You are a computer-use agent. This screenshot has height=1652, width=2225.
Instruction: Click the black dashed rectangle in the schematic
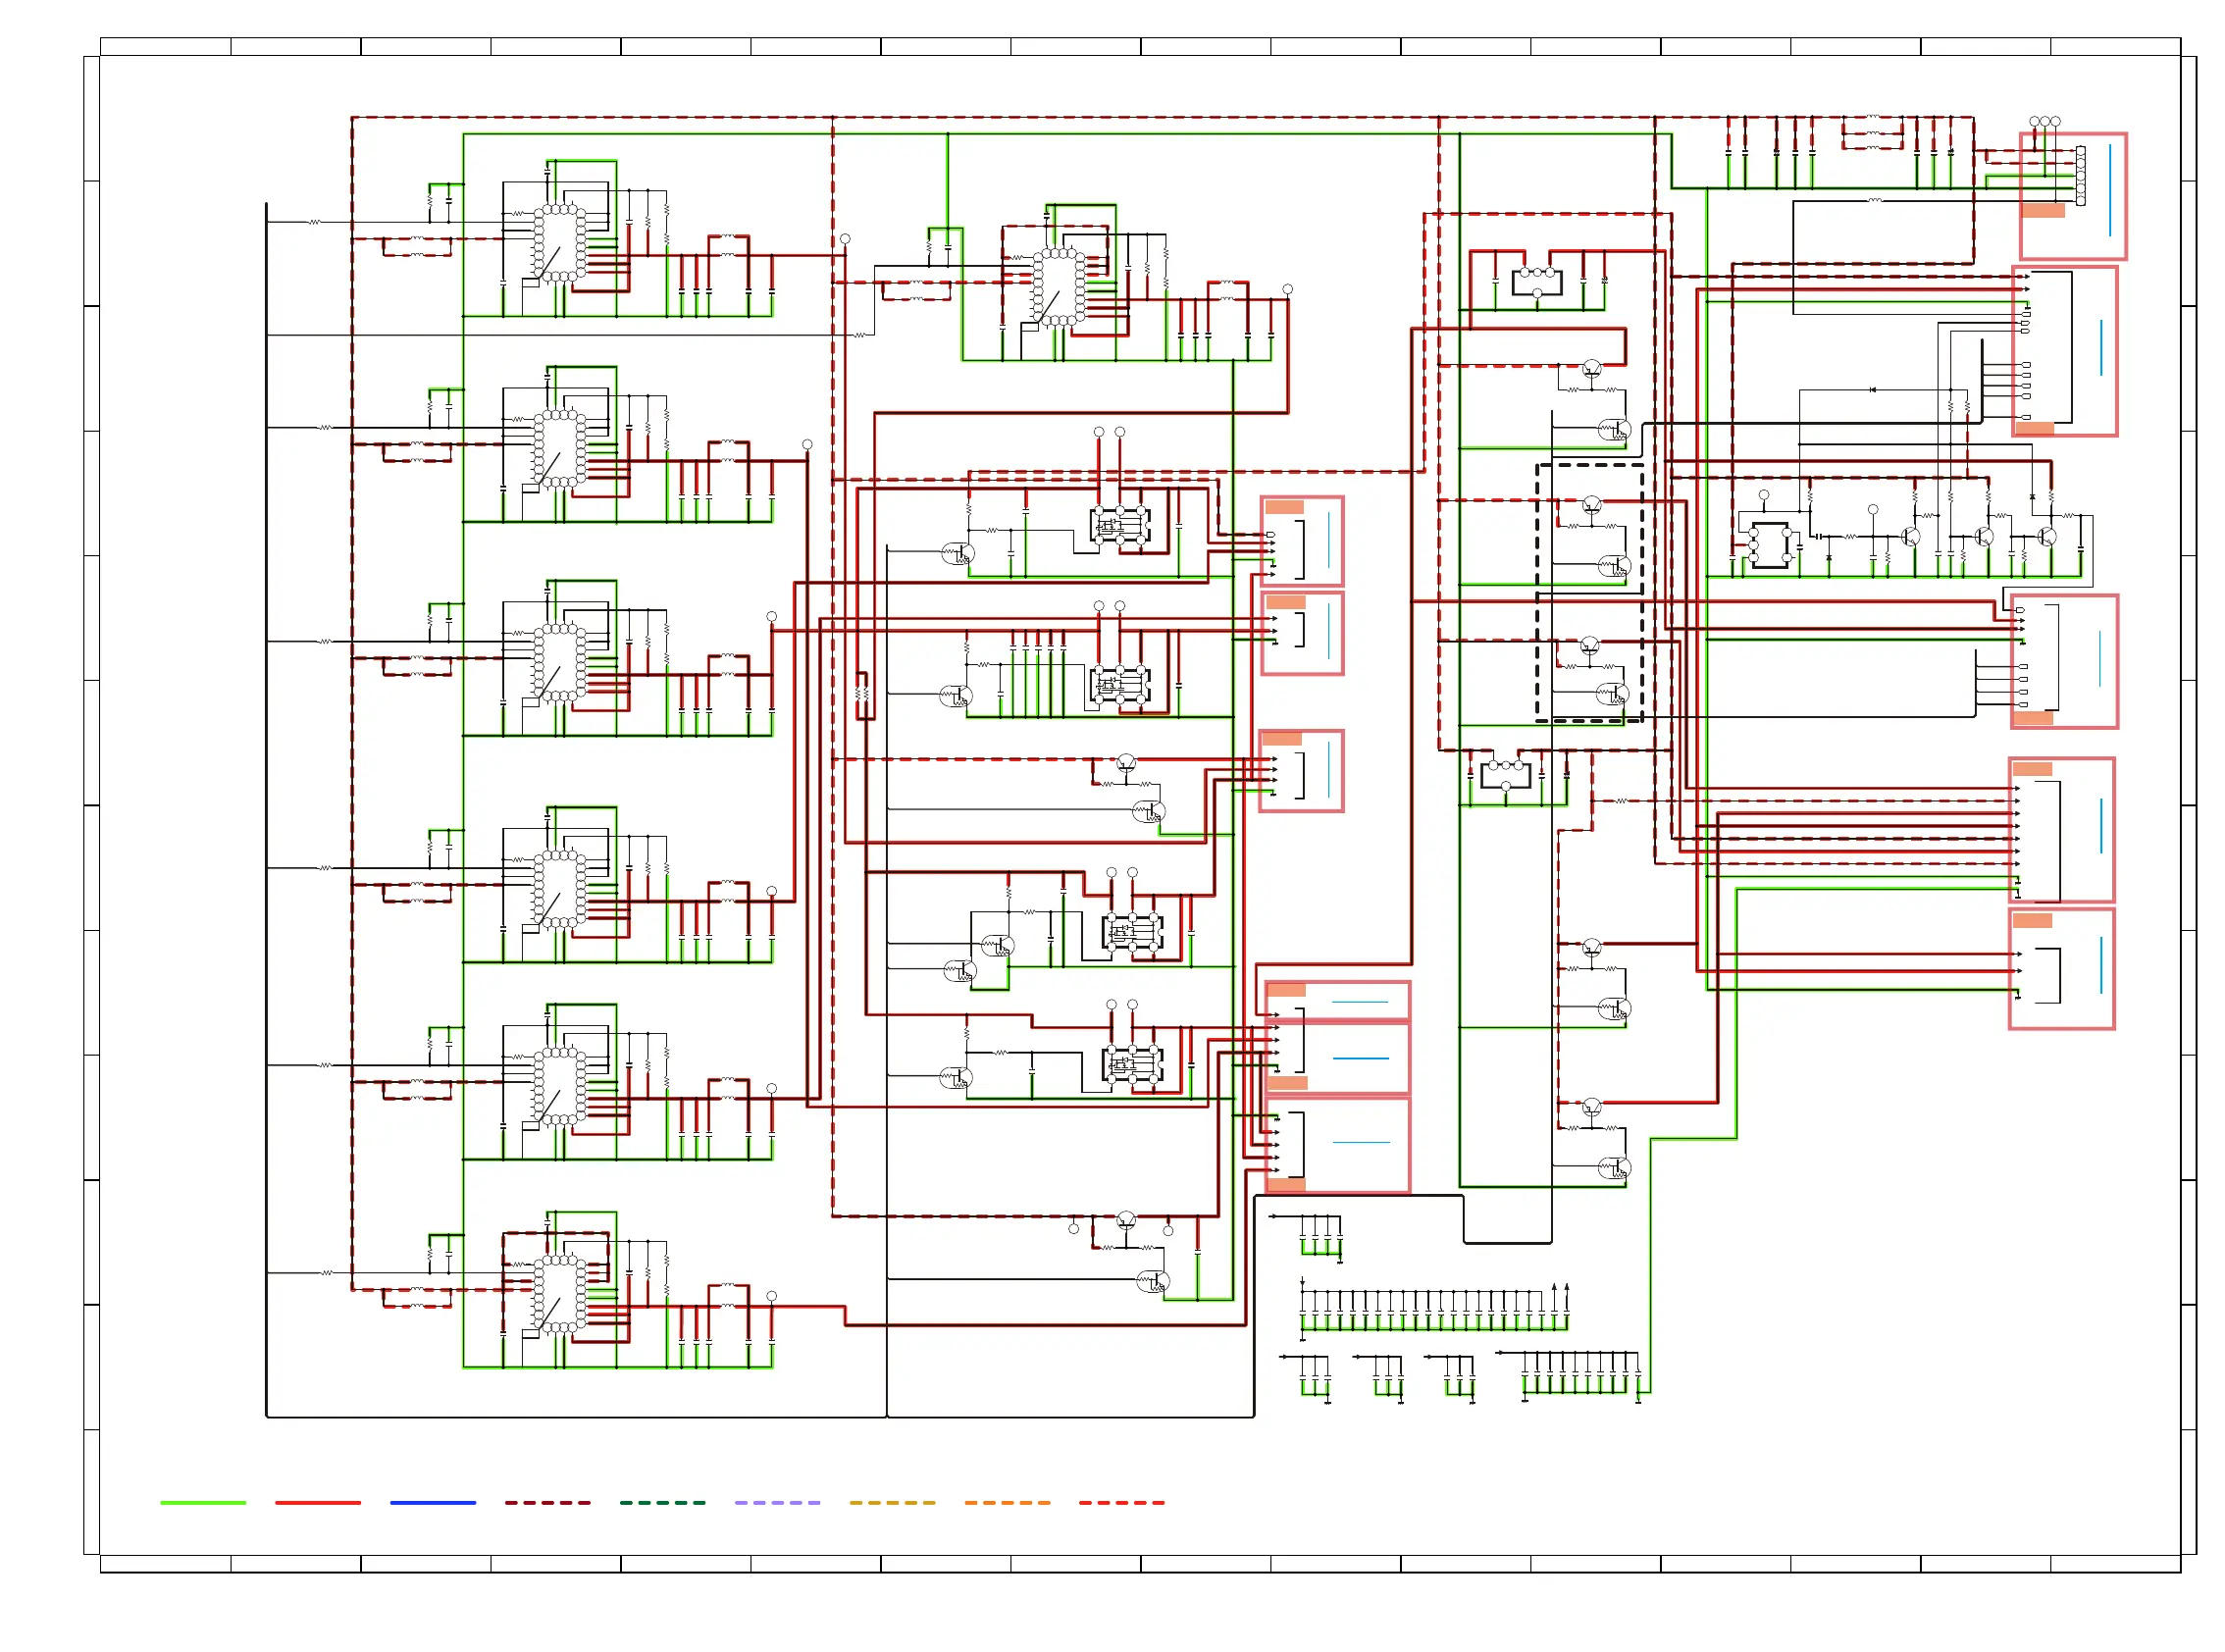1590,593
